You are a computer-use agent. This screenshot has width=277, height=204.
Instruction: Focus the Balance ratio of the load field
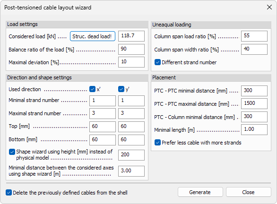tap(131, 49)
